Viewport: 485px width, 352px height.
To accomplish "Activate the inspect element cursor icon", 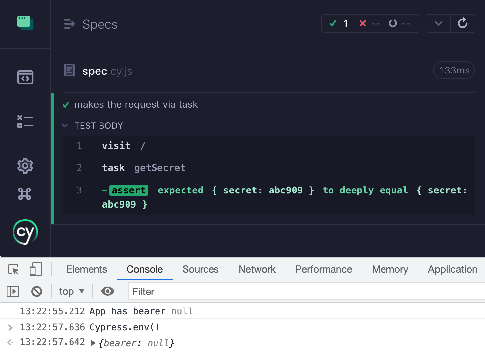I will tap(13, 269).
